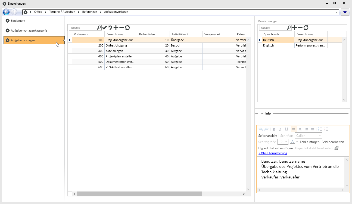Click Hyperlink-Feld einfügen
The height and width of the screenshot is (204, 352).
(x=276, y=148)
